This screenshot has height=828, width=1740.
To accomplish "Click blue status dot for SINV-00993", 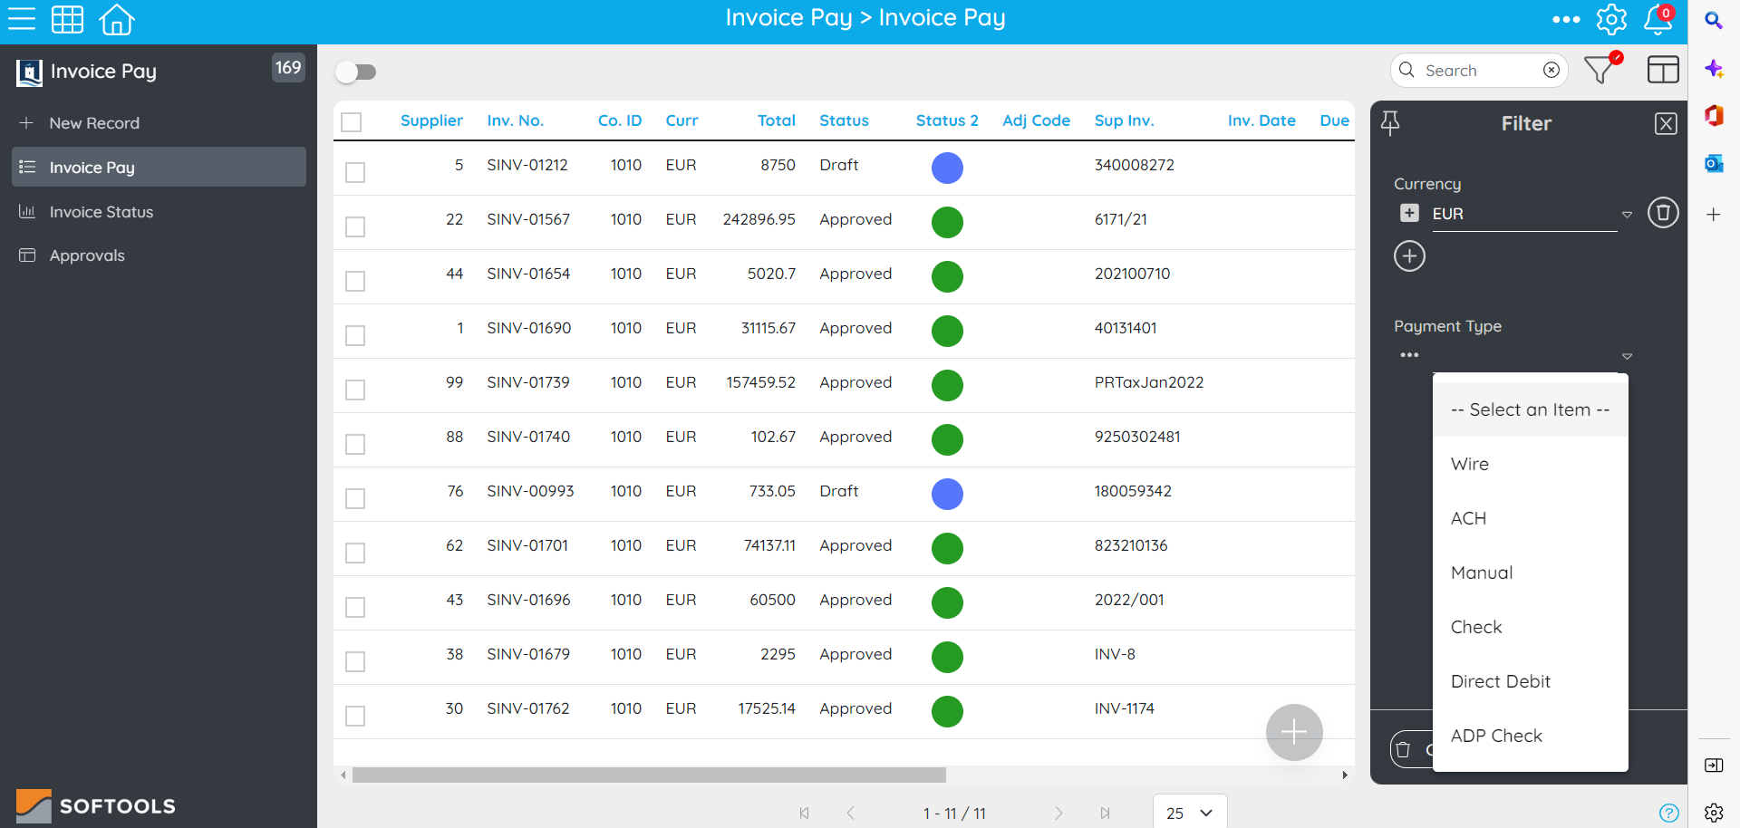I will pos(947,494).
